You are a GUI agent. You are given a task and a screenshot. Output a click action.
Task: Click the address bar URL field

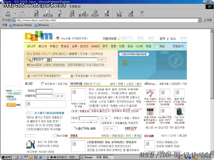105,20
